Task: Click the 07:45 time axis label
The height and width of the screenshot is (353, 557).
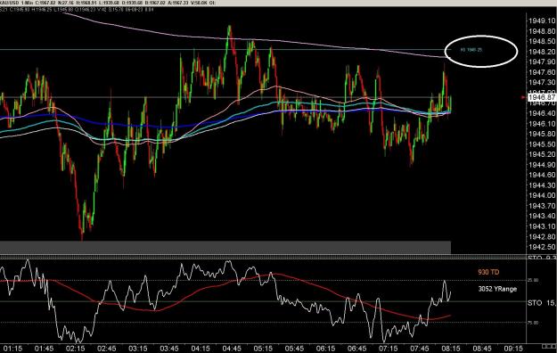Action: (x=419, y=349)
